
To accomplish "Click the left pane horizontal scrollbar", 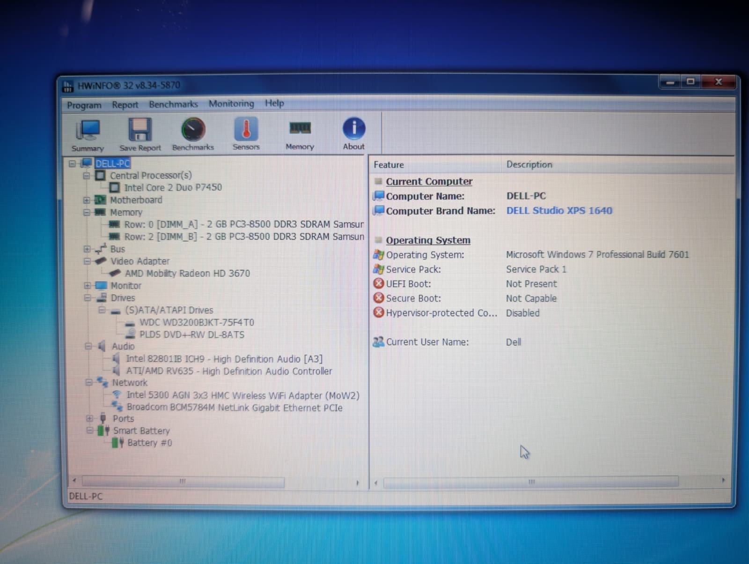I will [x=216, y=482].
